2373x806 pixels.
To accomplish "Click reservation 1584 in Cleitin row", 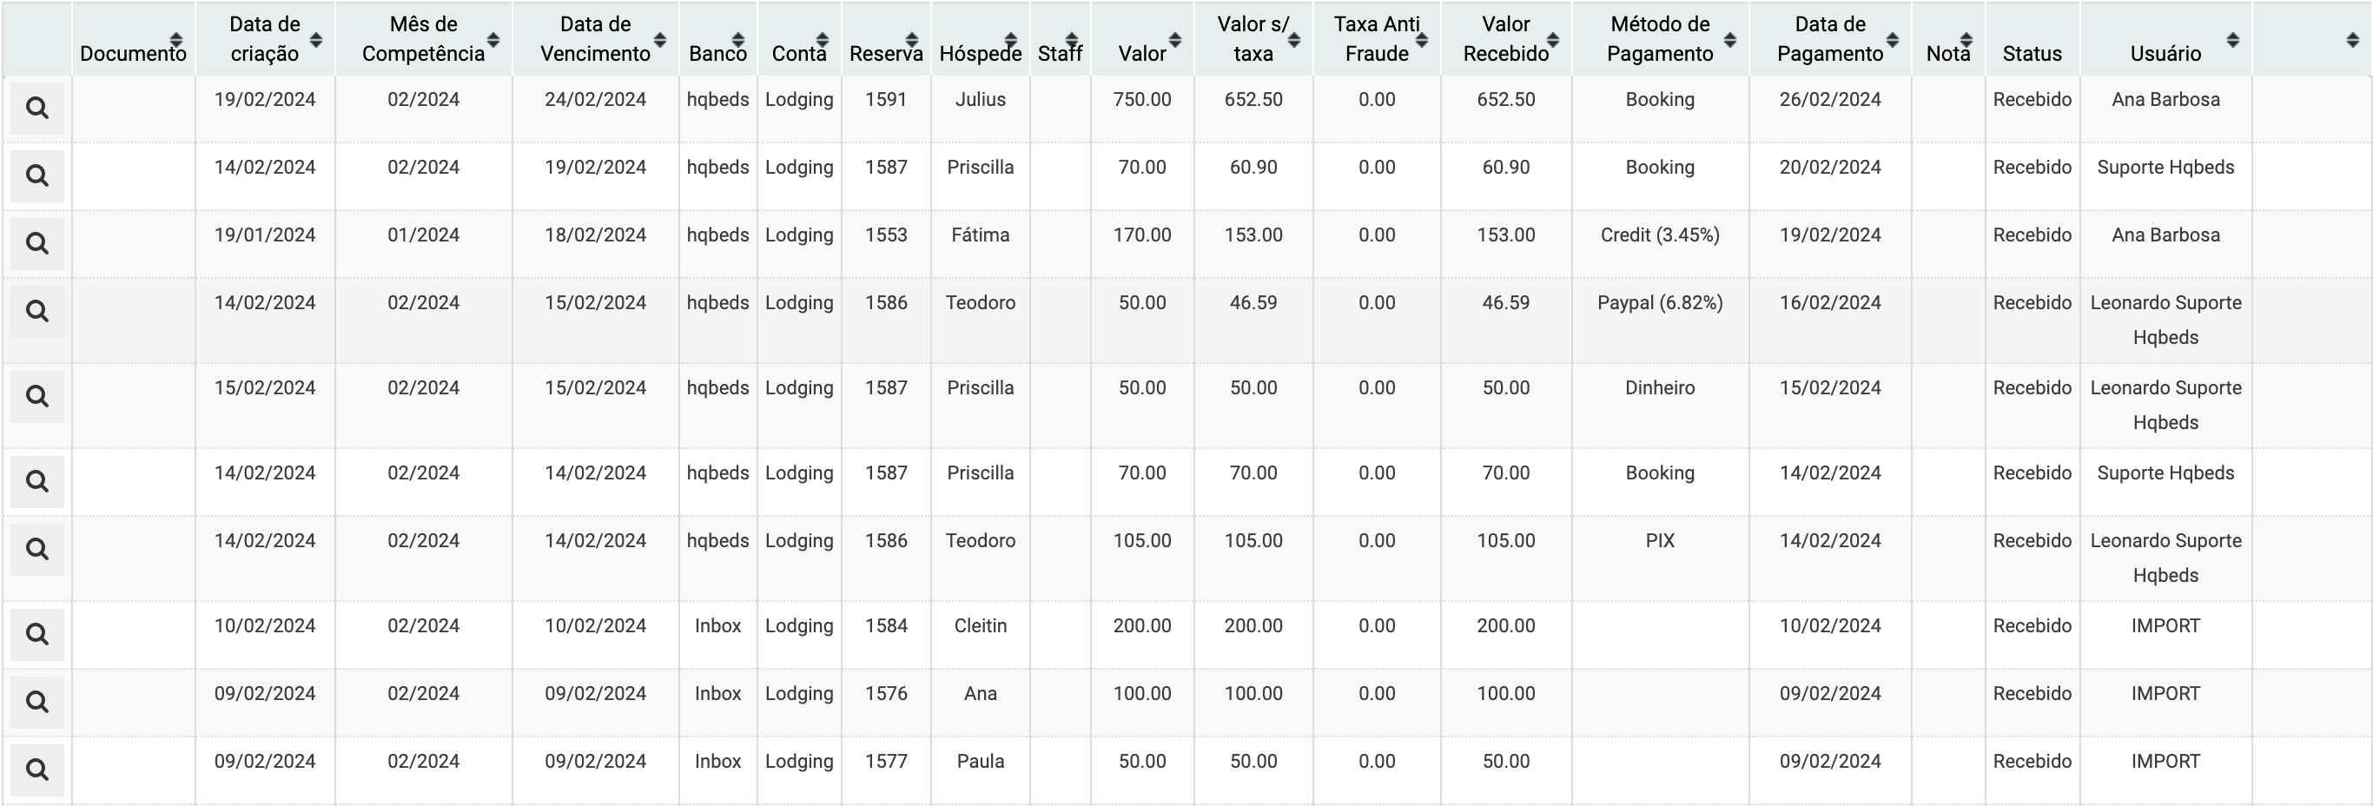I will 886,626.
